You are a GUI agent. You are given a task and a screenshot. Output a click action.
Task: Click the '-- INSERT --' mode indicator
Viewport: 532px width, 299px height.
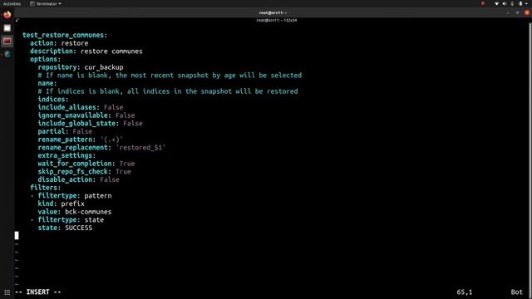coord(38,292)
